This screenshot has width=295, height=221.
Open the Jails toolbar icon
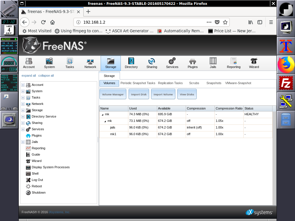(x=213, y=63)
